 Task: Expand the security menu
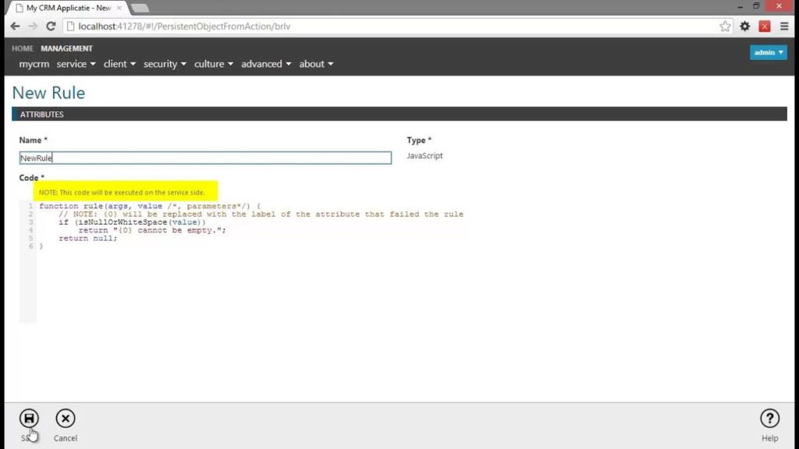click(x=165, y=64)
